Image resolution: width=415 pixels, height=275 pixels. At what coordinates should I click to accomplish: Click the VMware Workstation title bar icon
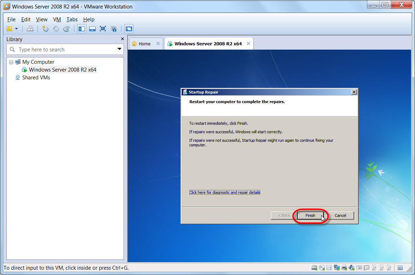7,6
